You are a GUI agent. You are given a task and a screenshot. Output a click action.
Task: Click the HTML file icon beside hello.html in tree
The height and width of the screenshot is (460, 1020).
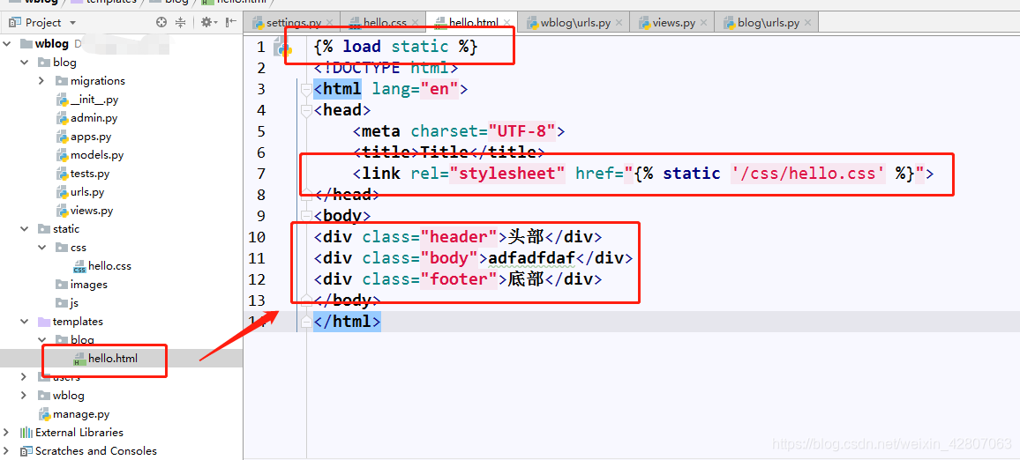[x=79, y=358]
